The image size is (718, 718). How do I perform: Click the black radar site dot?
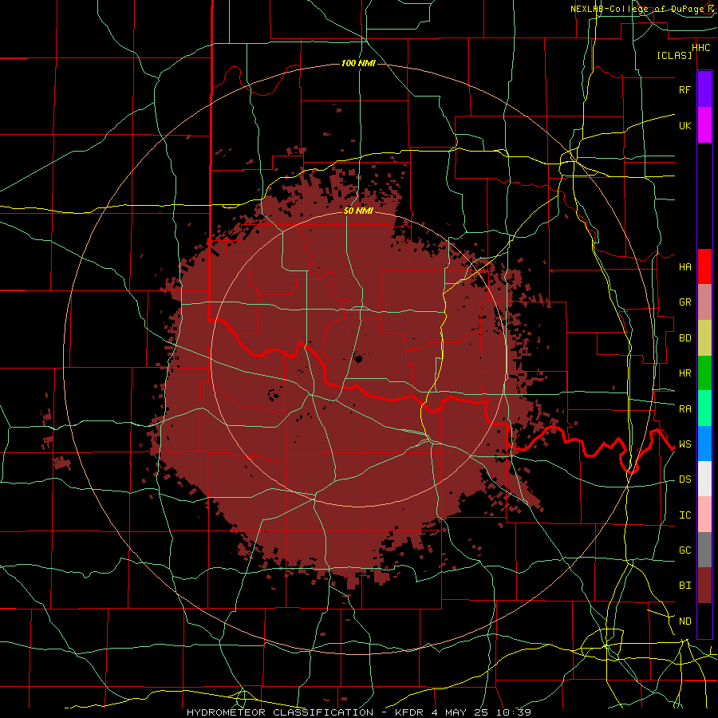tap(358, 359)
